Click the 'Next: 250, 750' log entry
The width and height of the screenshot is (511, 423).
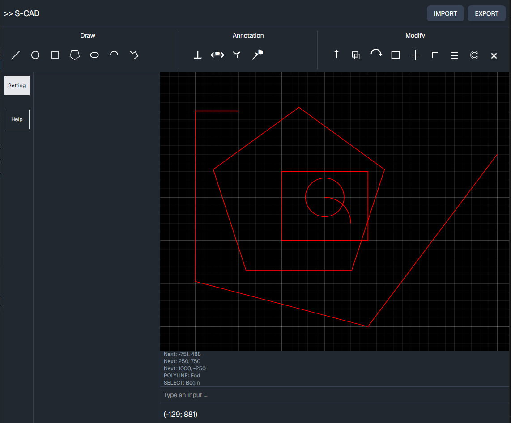pos(182,361)
